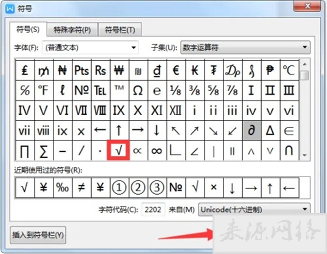The image size is (327, 254).
Task: Select multiplication × in recent symbols
Action: tap(214, 188)
